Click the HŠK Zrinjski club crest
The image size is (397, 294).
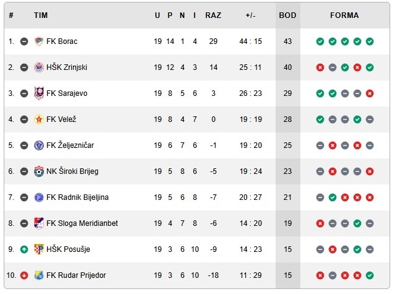coord(40,67)
